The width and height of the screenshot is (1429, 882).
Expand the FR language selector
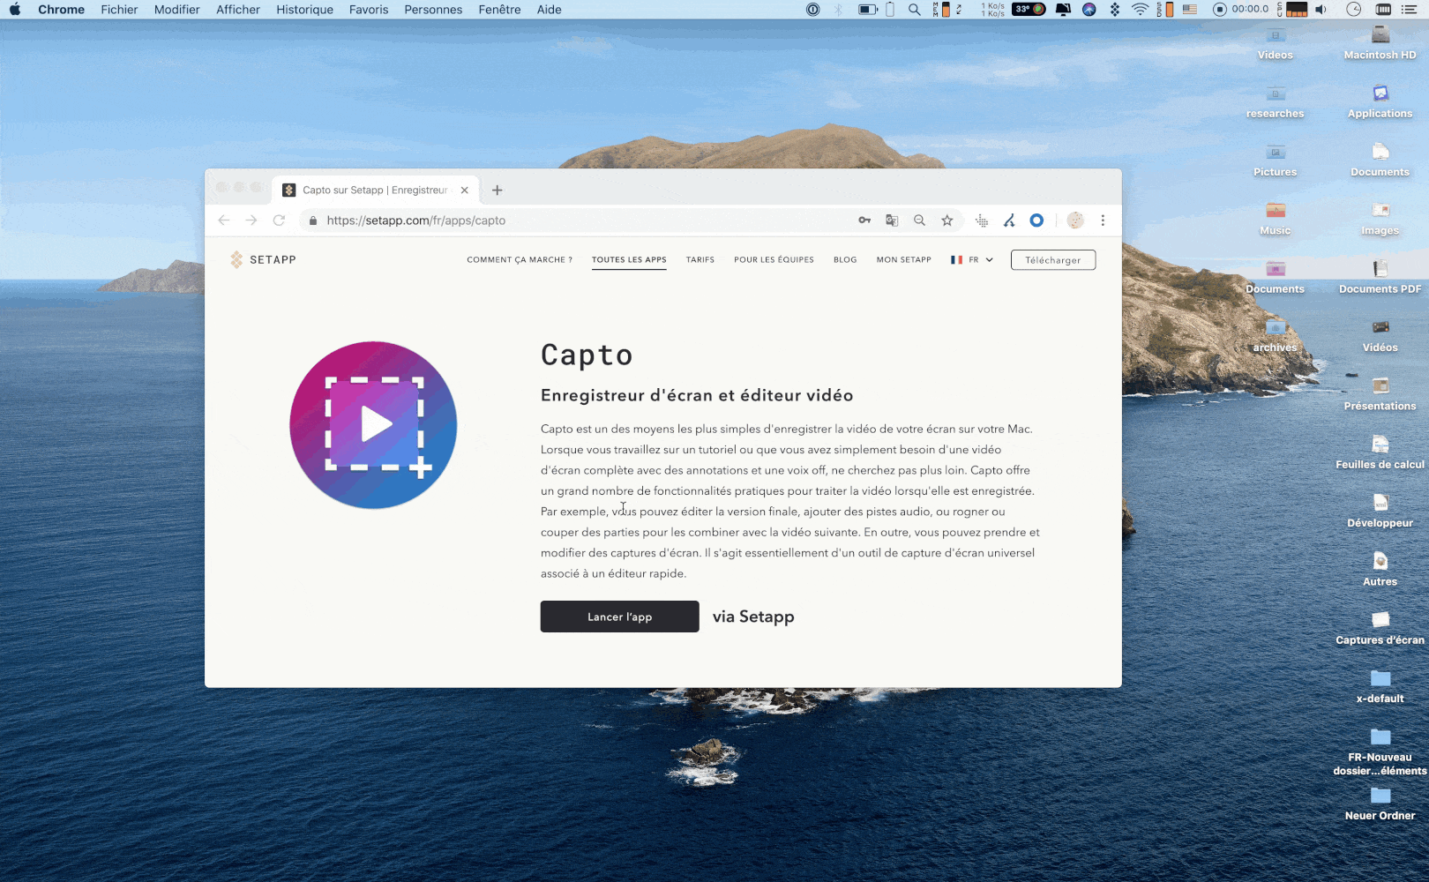[972, 260]
